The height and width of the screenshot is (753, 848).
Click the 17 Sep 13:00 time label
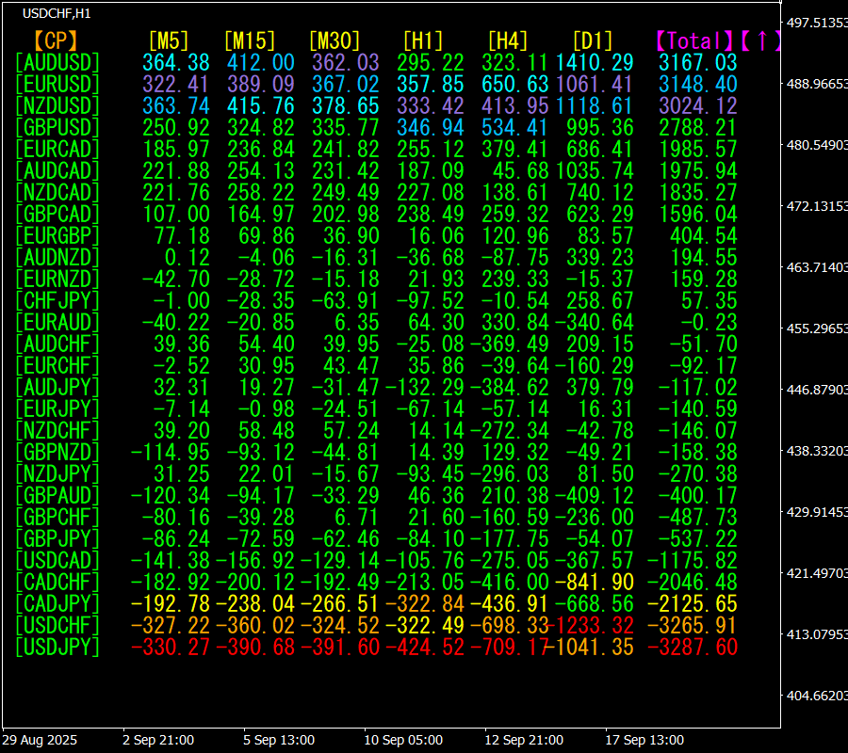coord(644,740)
